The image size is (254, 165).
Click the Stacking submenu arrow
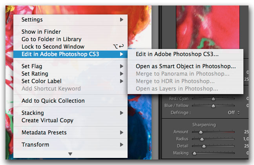pyautogui.click(x=122, y=113)
